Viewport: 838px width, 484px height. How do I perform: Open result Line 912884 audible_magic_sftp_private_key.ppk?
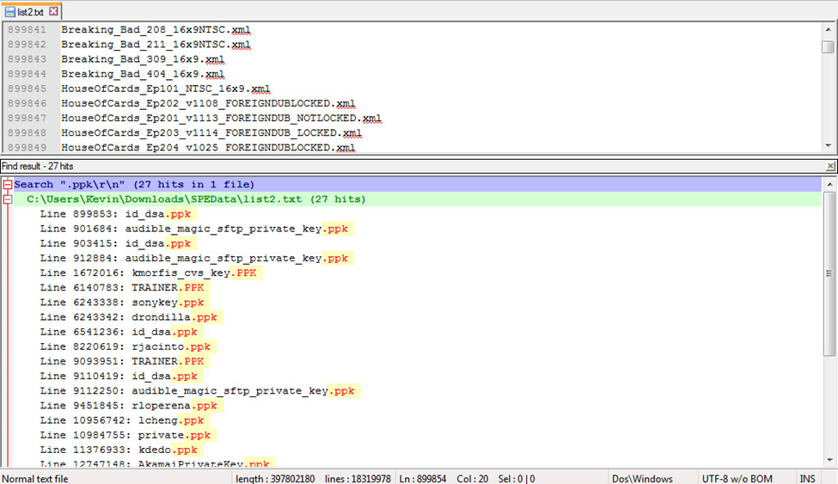pos(194,258)
